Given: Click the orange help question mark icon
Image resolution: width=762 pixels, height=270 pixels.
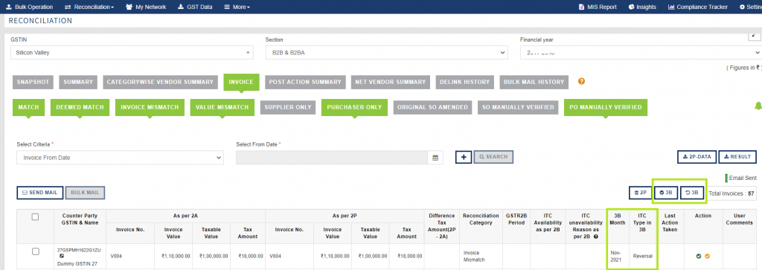Looking at the screenshot, I should click(x=581, y=82).
